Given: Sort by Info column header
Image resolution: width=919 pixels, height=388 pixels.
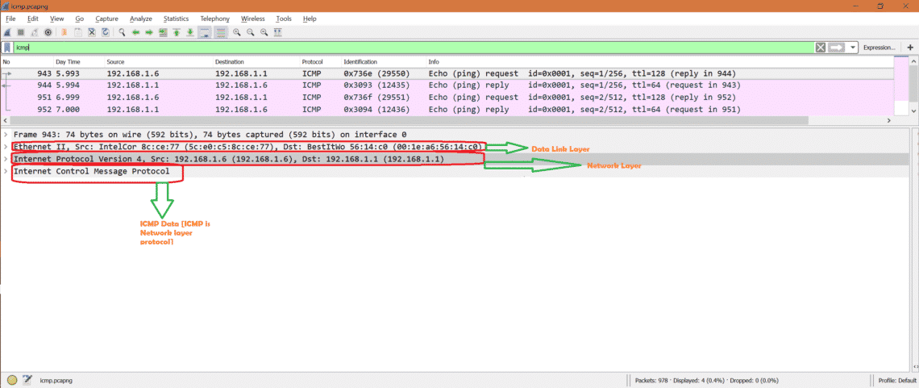Looking at the screenshot, I should pos(660,61).
